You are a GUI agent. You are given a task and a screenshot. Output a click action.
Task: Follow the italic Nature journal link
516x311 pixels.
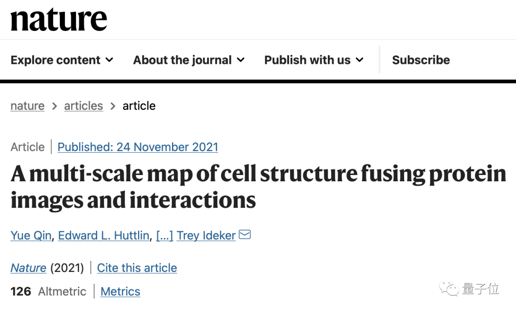point(28,268)
